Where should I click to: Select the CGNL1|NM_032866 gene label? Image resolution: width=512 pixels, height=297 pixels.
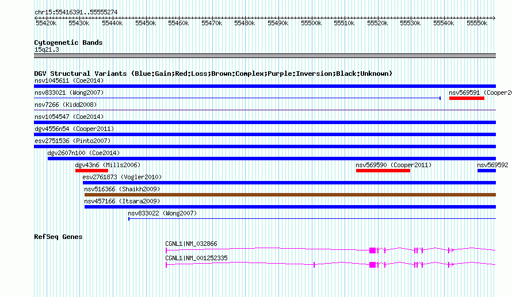191,244
